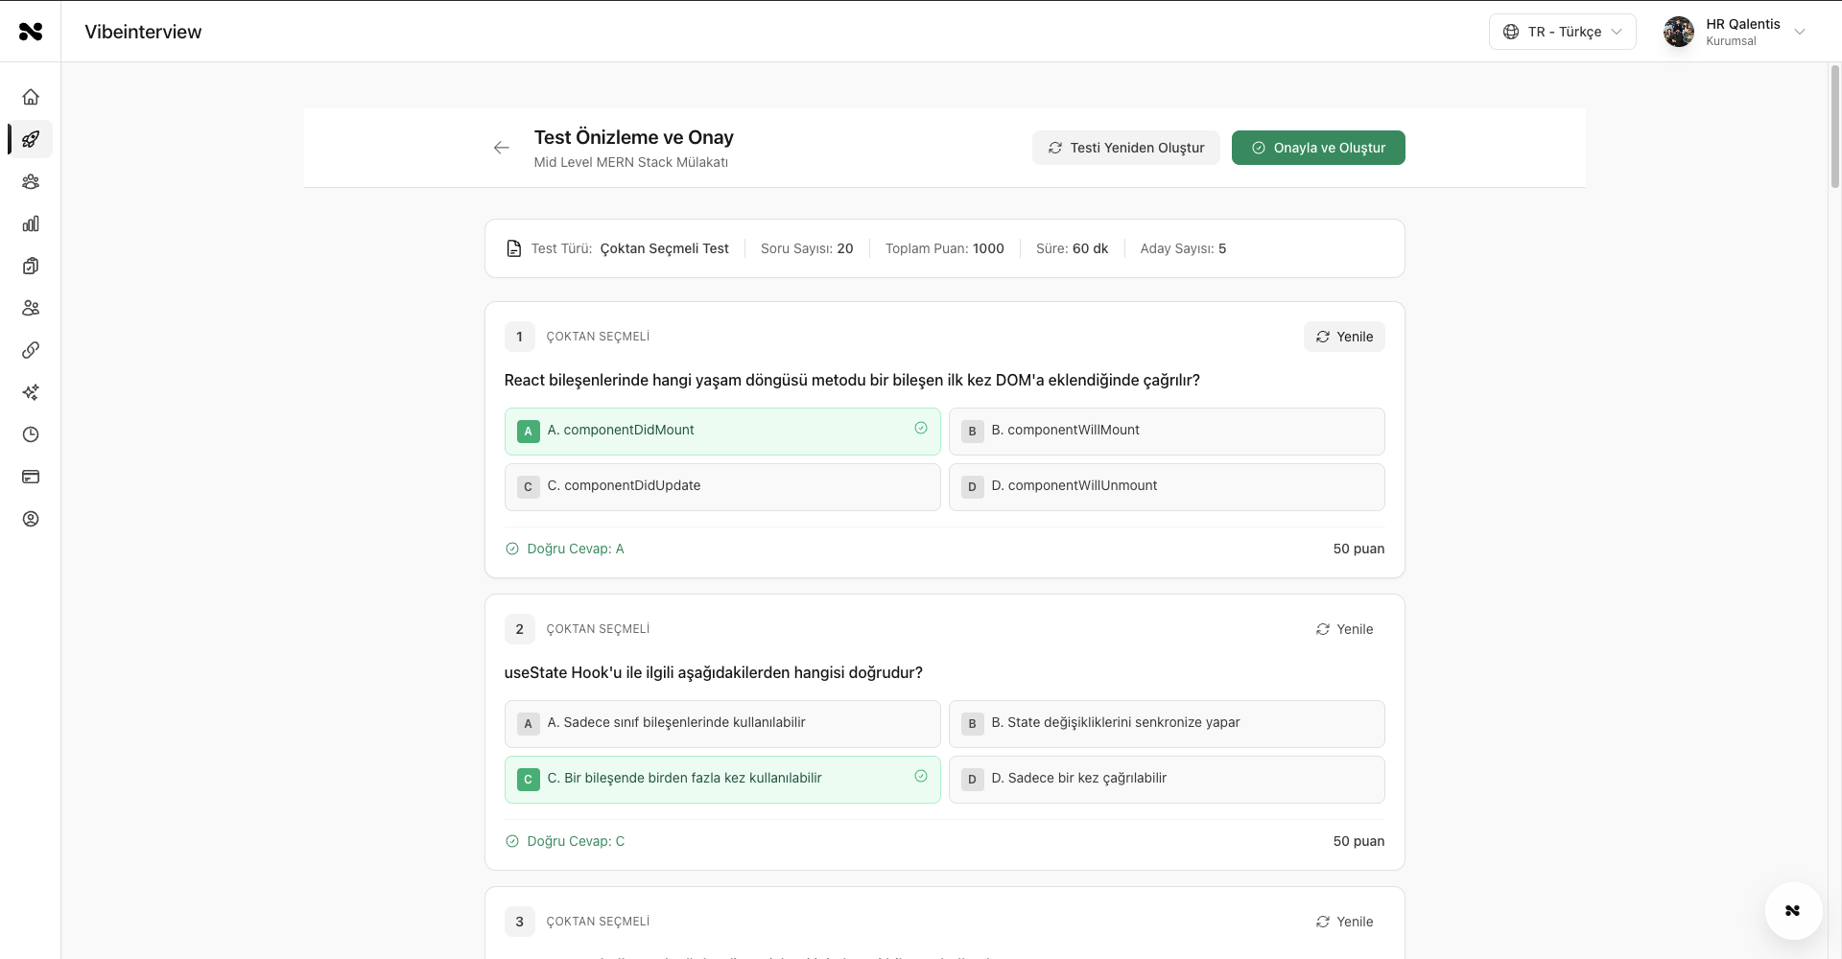Image resolution: width=1842 pixels, height=959 pixels.
Task: Click Yenile on question 2
Action: coord(1344,629)
